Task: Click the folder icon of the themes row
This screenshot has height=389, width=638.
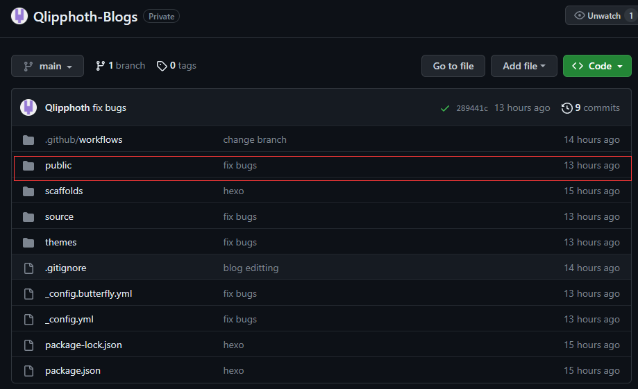Action: 28,243
